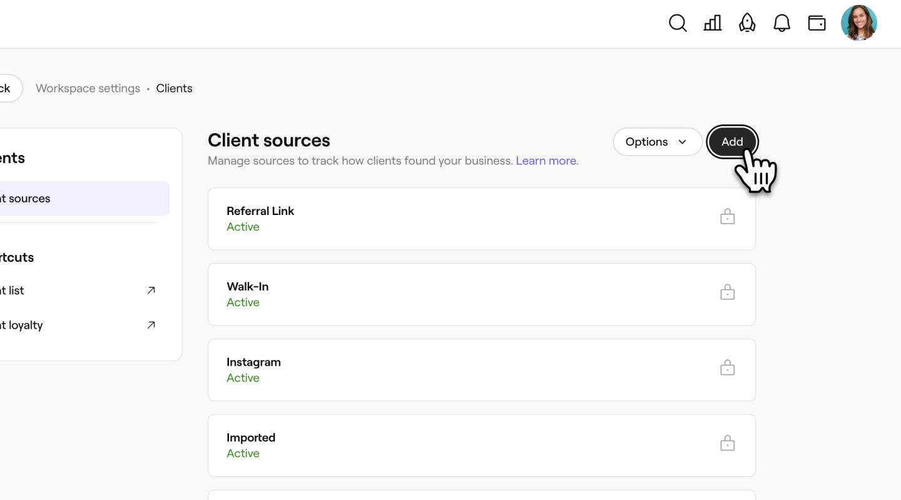Click the rocket icon in header
Viewport: 901px width, 500px height.
click(747, 23)
